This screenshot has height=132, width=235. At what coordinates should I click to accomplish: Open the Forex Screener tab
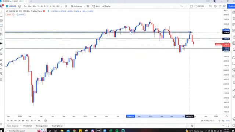point(12,126)
